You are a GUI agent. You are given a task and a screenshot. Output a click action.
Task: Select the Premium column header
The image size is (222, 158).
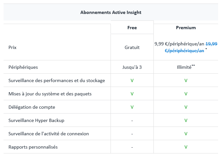(x=186, y=28)
